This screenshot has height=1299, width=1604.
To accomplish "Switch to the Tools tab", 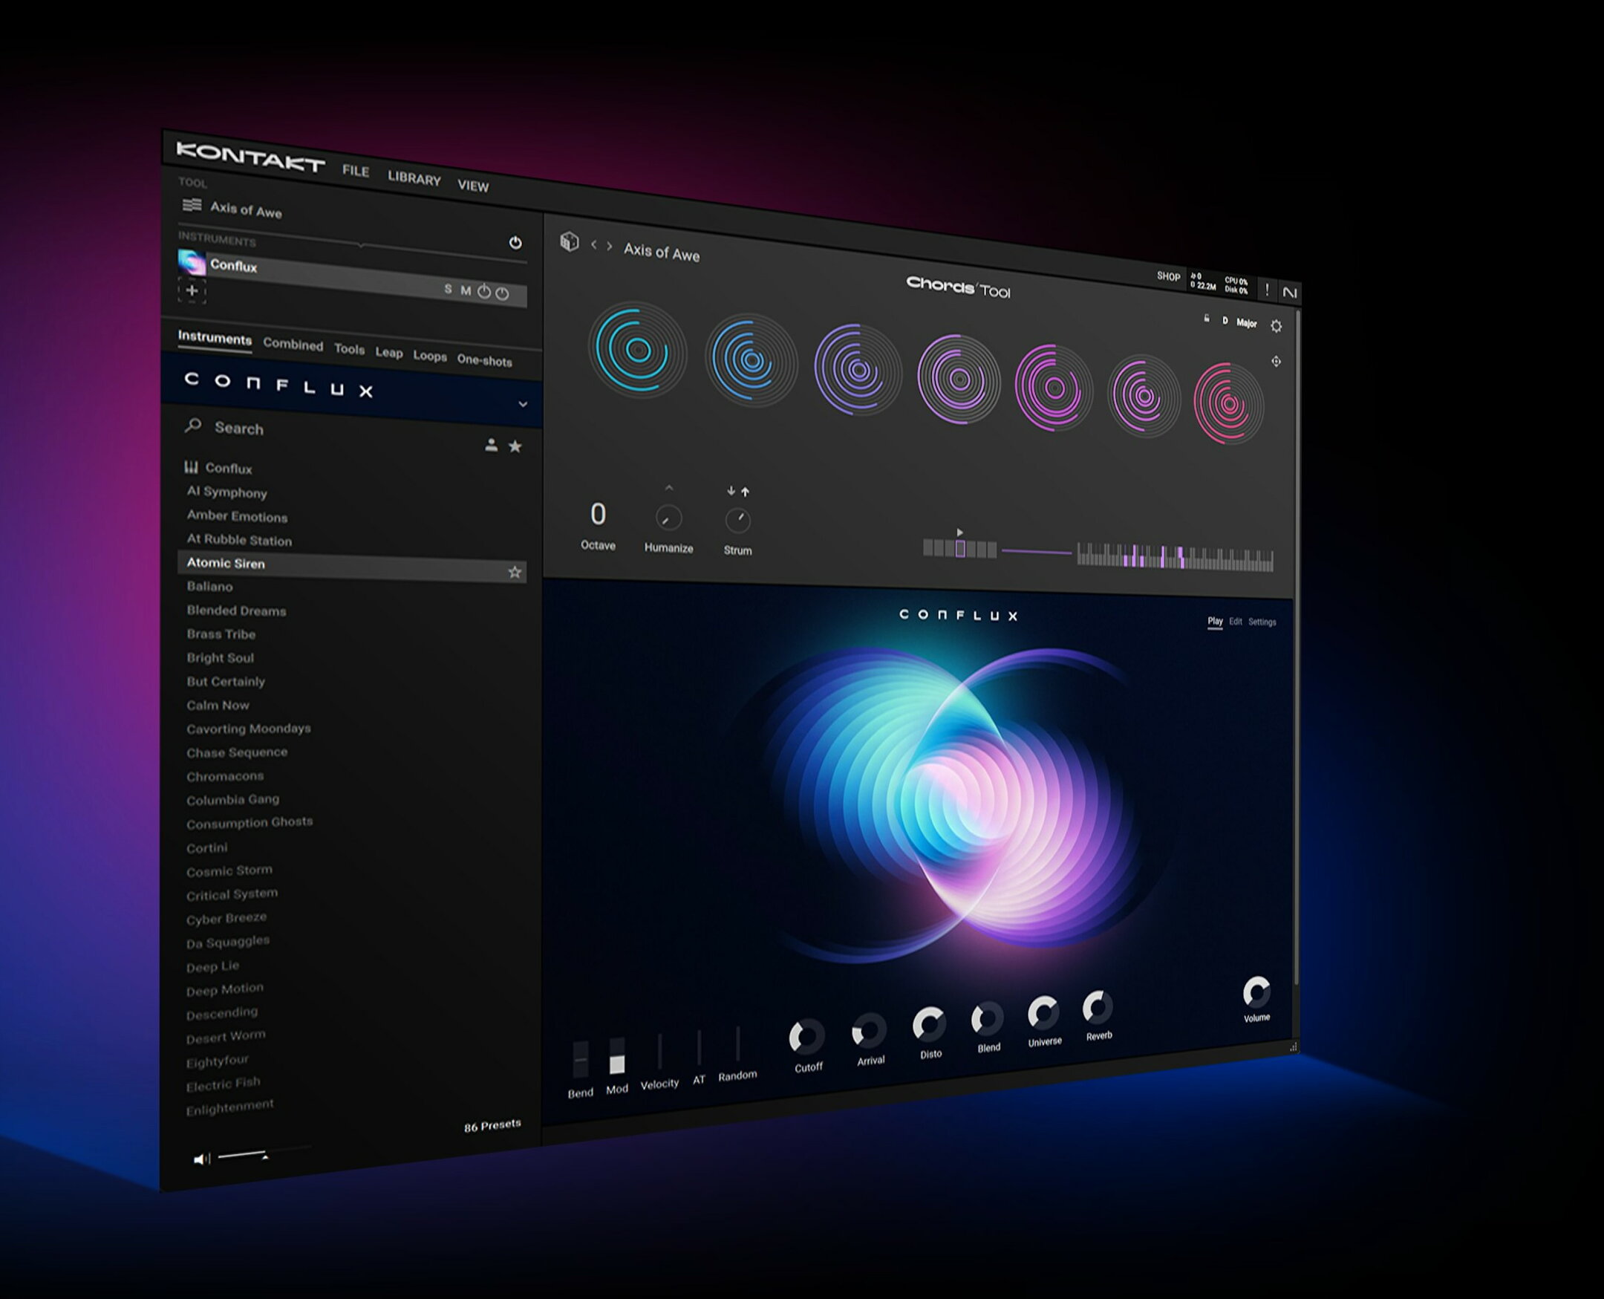I will [x=348, y=348].
